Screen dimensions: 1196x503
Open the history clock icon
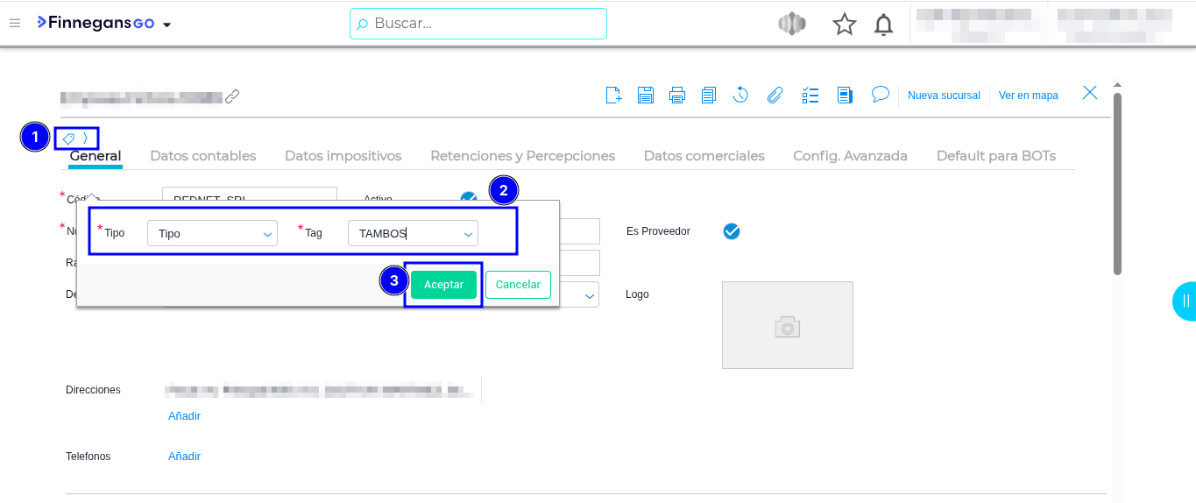(740, 95)
